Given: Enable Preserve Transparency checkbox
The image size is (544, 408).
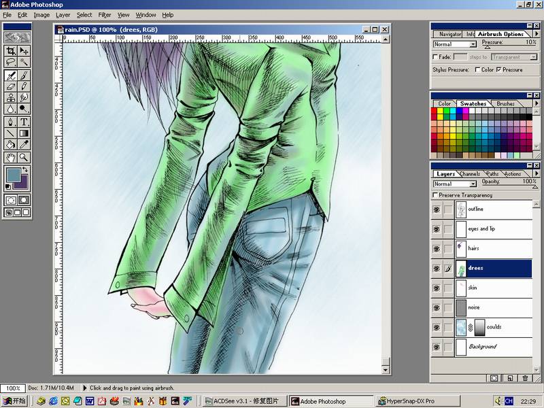Looking at the screenshot, I should click(x=435, y=195).
